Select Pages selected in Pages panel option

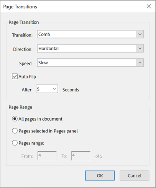[15, 131]
